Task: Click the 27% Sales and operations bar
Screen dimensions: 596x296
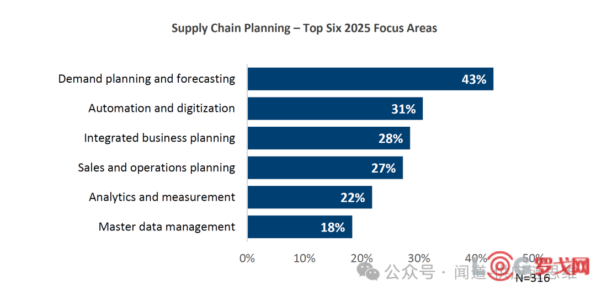Action: click(326, 168)
